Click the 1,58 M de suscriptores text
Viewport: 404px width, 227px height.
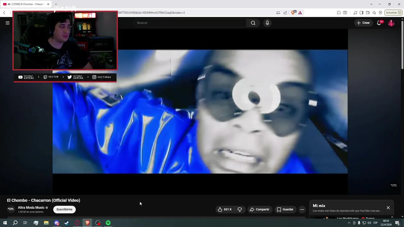tap(31, 212)
